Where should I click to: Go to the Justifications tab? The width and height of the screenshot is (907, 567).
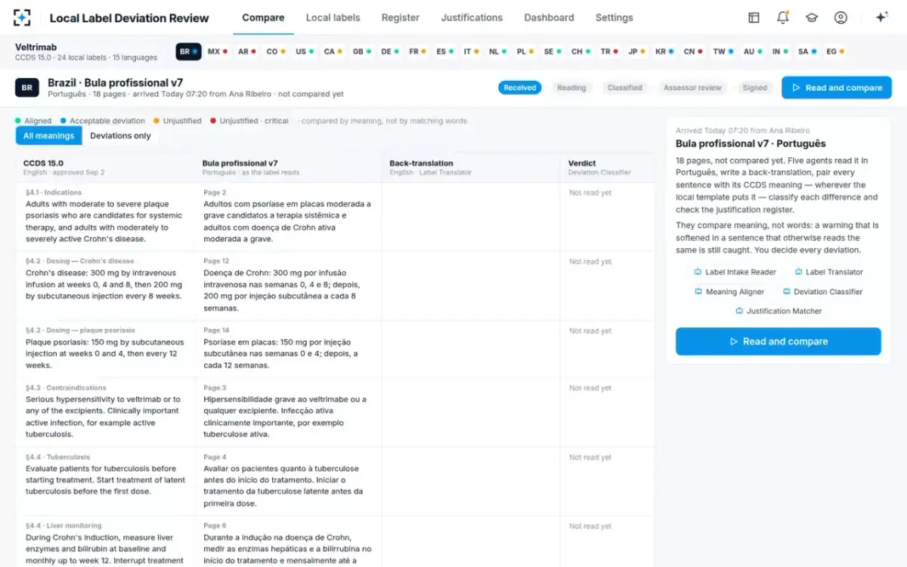(472, 17)
